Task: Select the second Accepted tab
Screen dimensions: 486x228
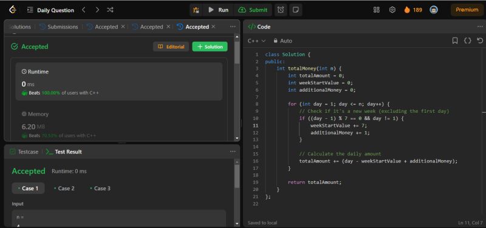Action: click(x=148, y=27)
